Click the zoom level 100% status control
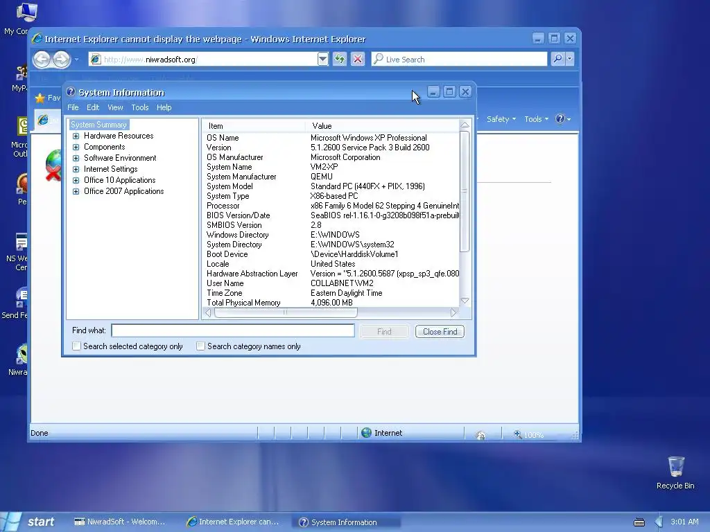Image resolution: width=710 pixels, height=532 pixels. click(528, 435)
